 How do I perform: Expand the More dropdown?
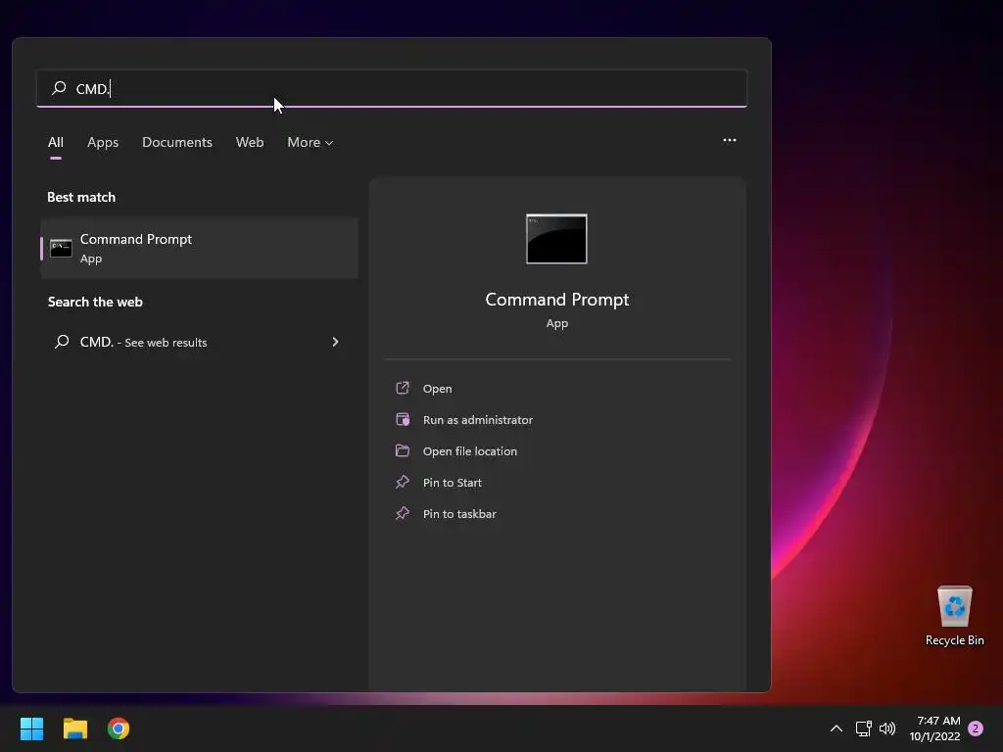tap(310, 142)
